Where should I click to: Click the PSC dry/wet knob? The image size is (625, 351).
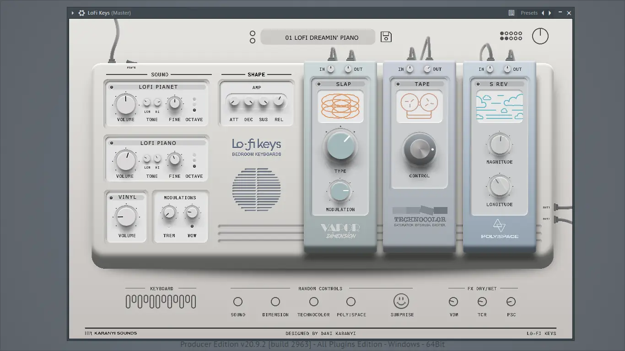pos(511,302)
